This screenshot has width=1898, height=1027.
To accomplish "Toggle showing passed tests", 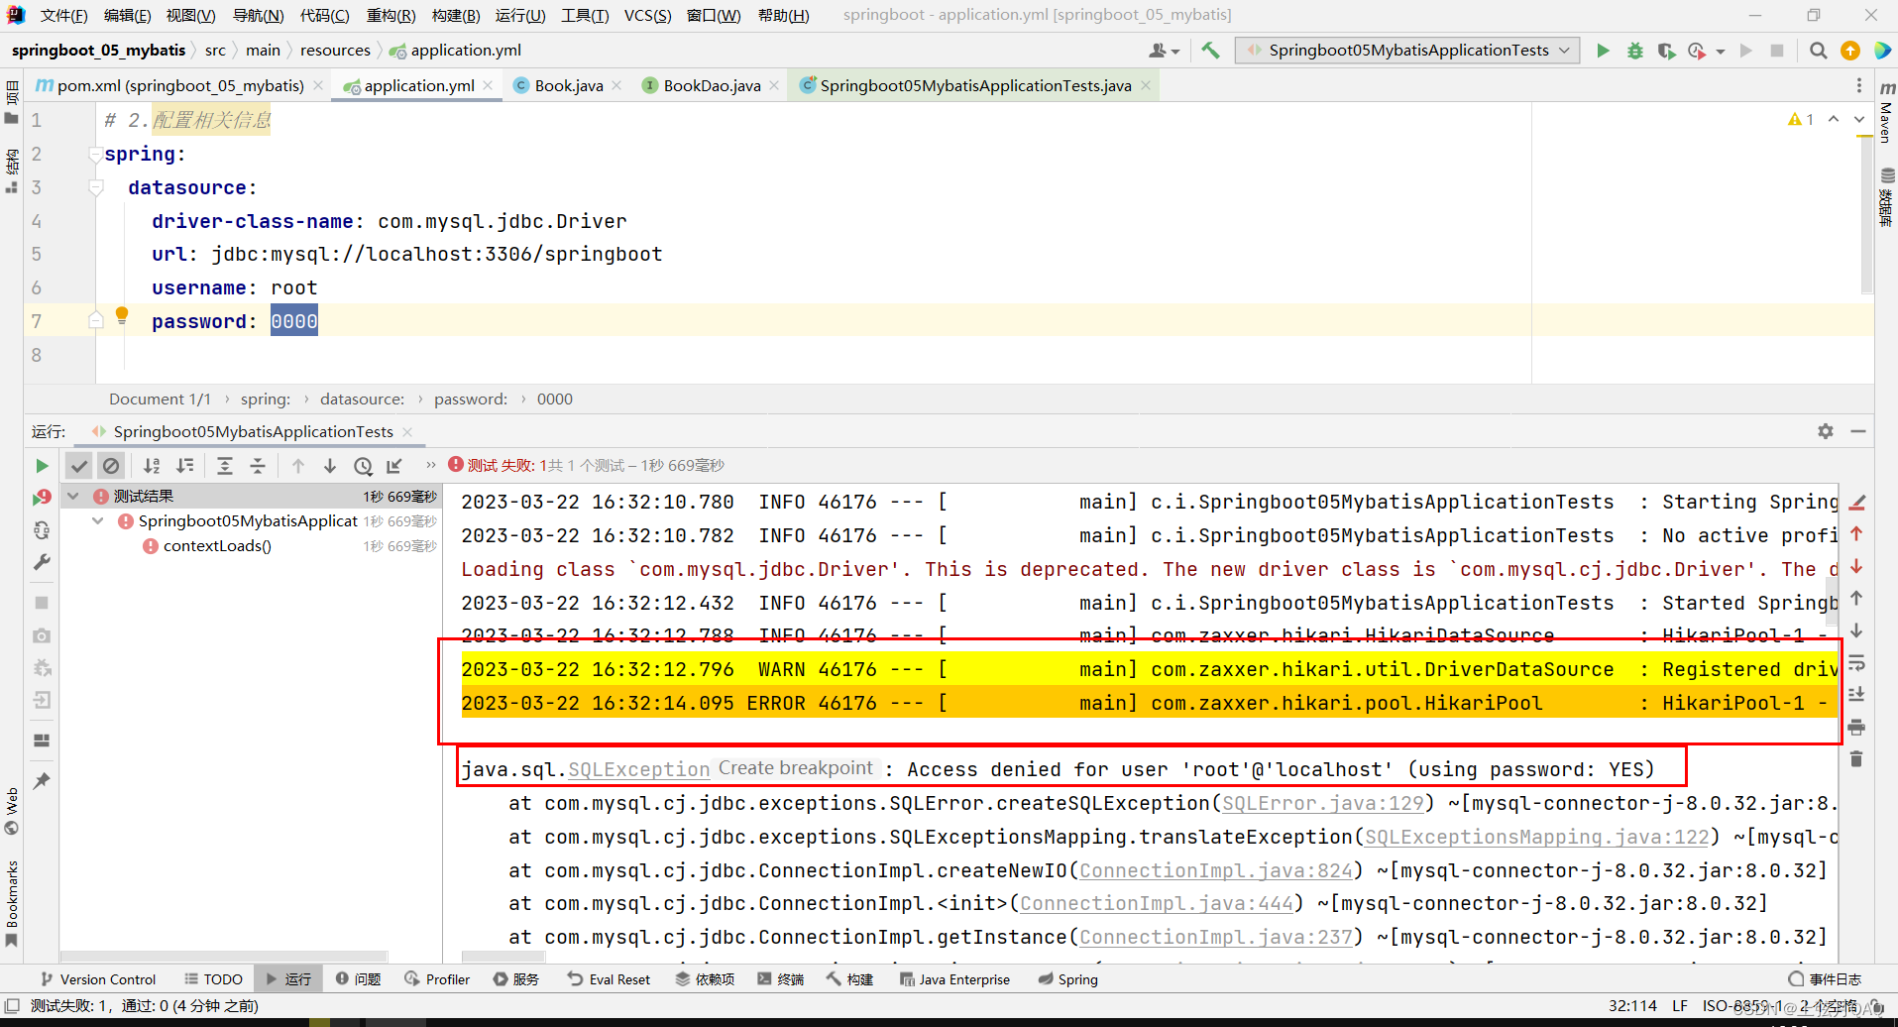I will click(x=79, y=465).
